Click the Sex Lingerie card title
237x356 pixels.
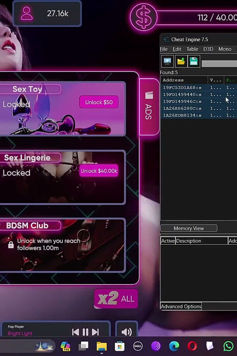(x=28, y=158)
